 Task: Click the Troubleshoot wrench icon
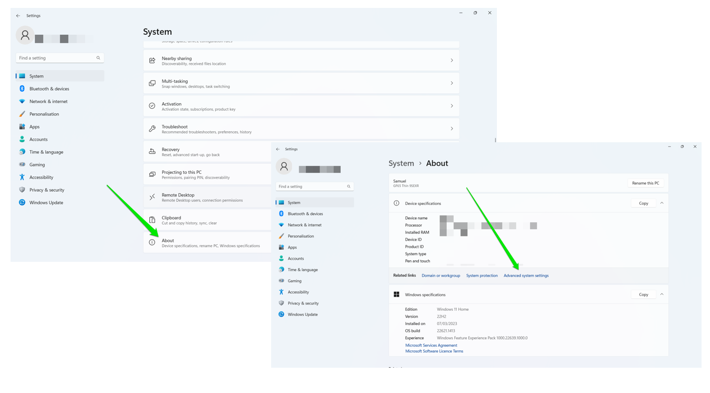[152, 129]
